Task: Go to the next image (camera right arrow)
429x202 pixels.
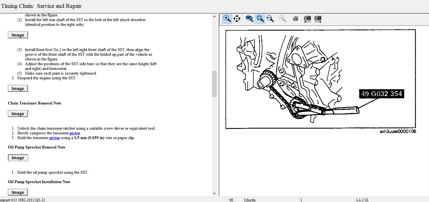Action: point(318,19)
